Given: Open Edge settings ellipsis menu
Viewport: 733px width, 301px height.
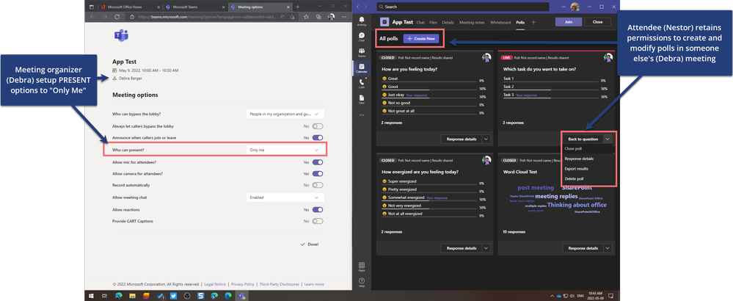Looking at the screenshot, I should pos(343,16).
